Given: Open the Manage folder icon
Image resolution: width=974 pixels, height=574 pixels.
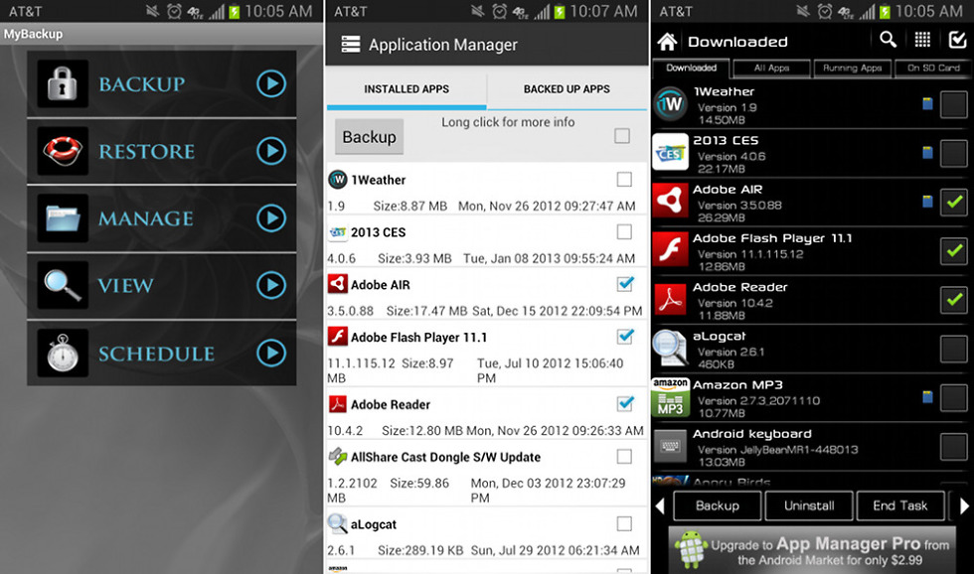Looking at the screenshot, I should pyautogui.click(x=63, y=218).
